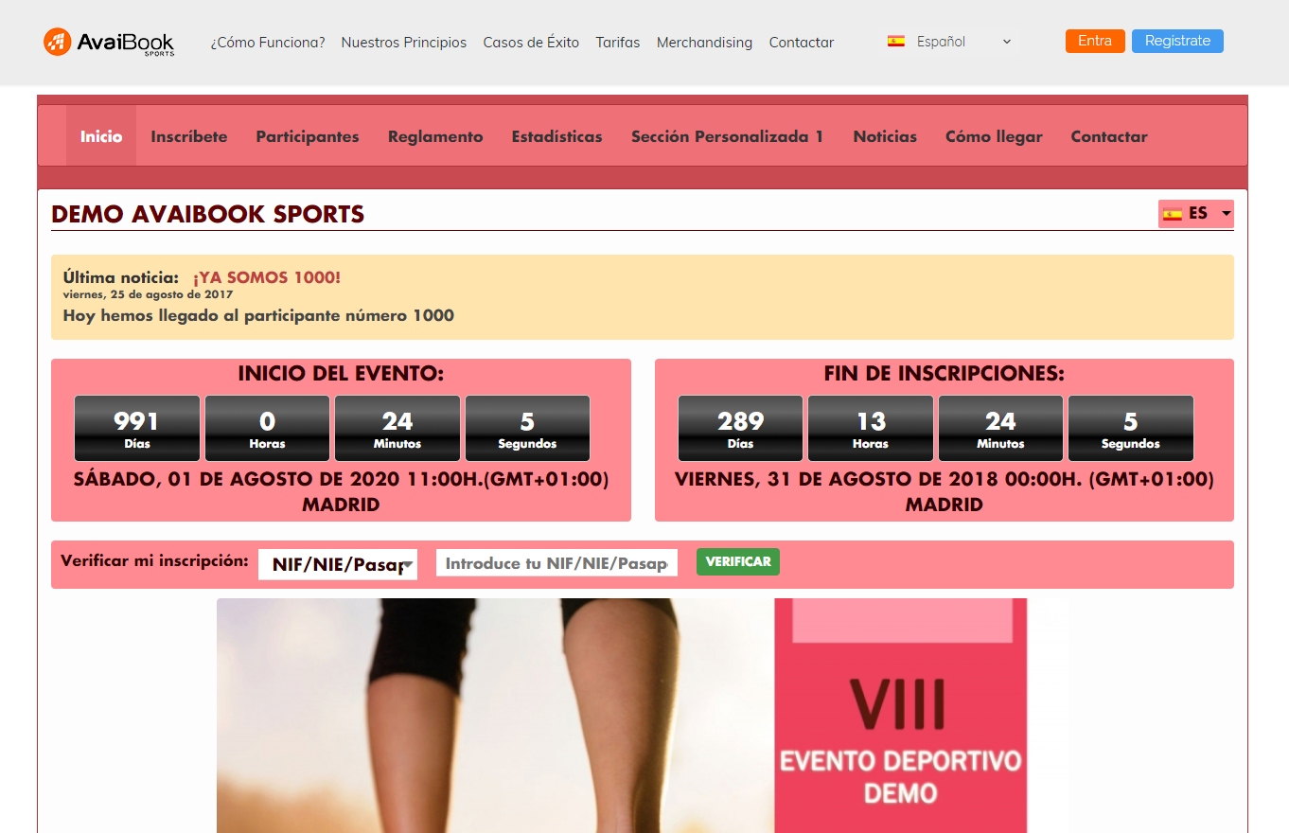Focus the NIF/NIE/Pasaporte input field
The width and height of the screenshot is (1289, 833).
(556, 563)
